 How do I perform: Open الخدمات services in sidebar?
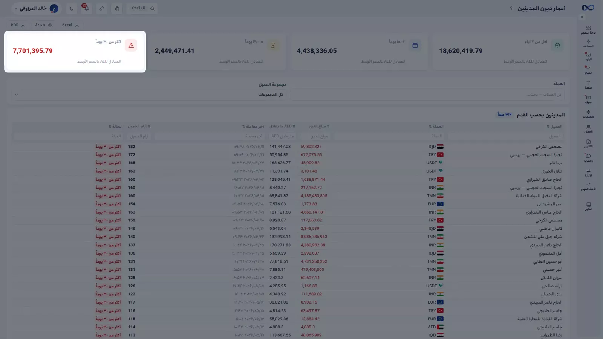[x=588, y=114]
